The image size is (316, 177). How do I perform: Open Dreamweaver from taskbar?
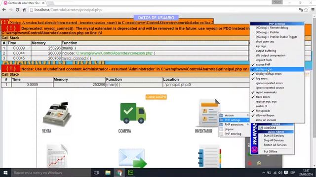(130, 173)
